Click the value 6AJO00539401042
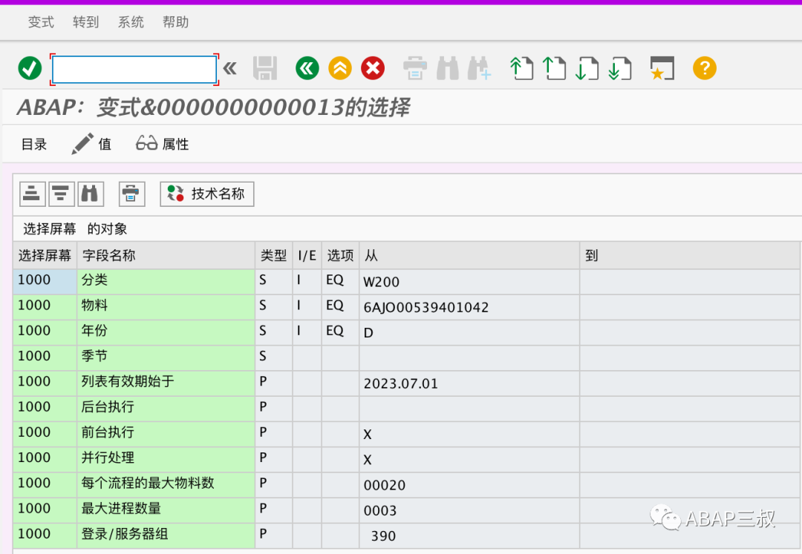Screen dimensions: 802x554 [426, 307]
